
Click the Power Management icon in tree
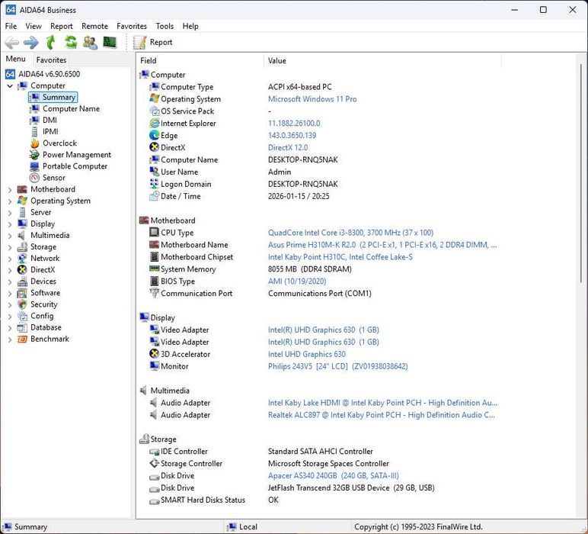34,155
